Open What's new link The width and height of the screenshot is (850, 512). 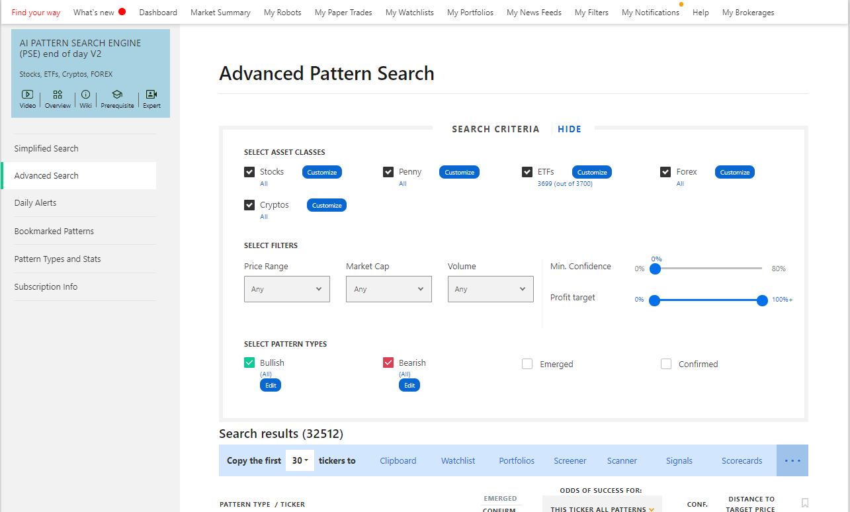tap(94, 13)
